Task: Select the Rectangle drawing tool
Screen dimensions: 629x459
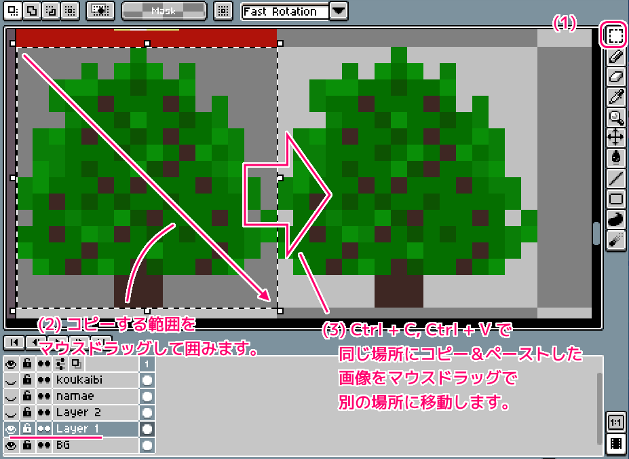Action: coord(616,197)
